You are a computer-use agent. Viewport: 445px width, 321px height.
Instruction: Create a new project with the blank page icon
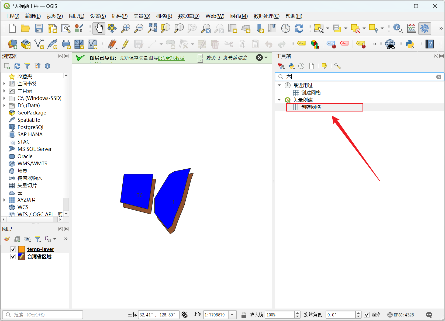click(x=12, y=28)
